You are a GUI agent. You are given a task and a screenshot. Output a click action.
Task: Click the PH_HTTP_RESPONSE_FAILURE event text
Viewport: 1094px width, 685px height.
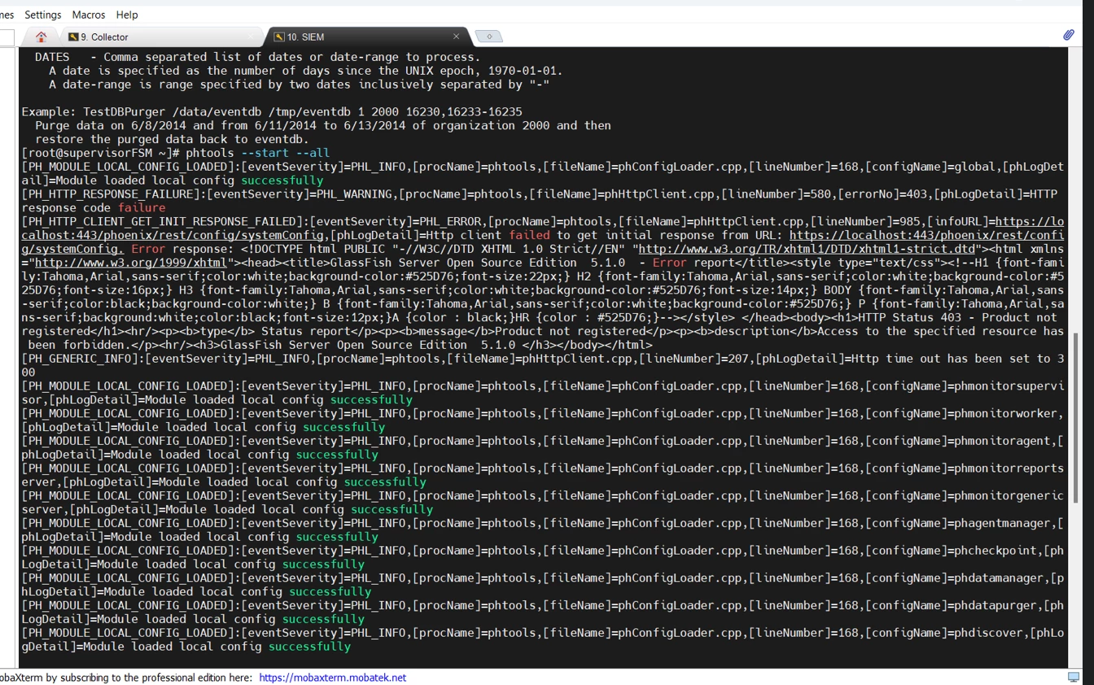111,194
